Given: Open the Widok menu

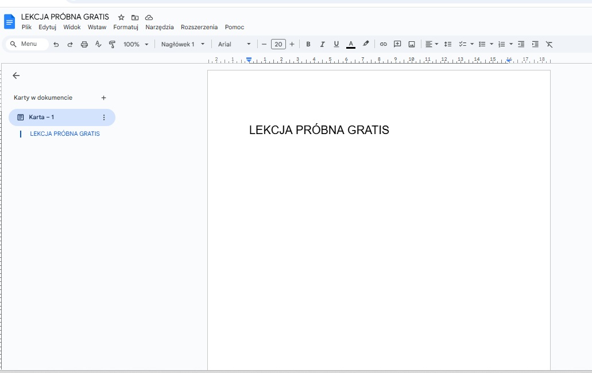Looking at the screenshot, I should tap(72, 27).
